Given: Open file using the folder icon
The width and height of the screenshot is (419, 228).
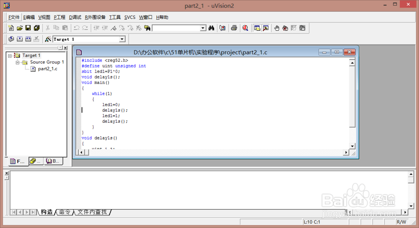Looking at the screenshot, I should [20, 28].
